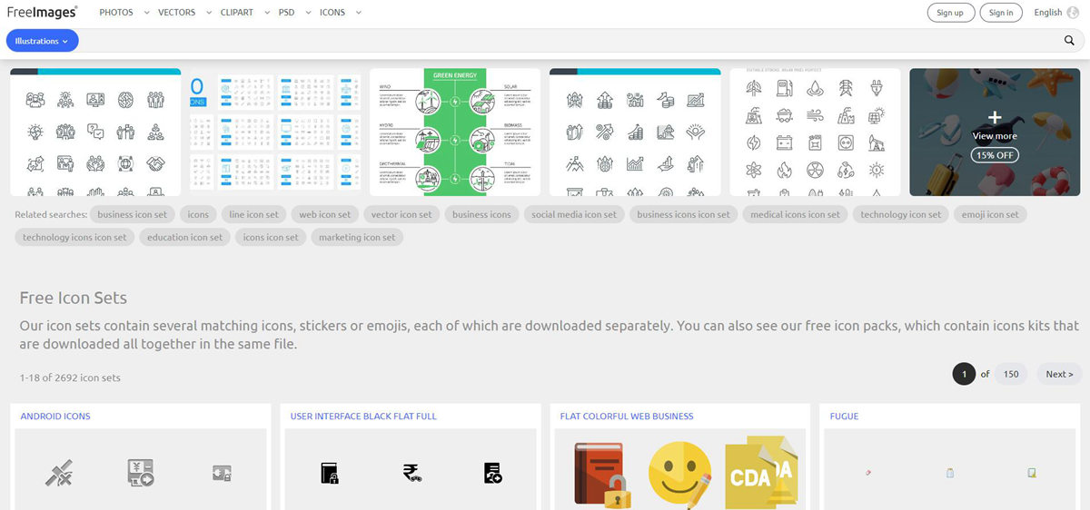
Task: Select the 'emoji icon set' chip
Action: tap(991, 215)
